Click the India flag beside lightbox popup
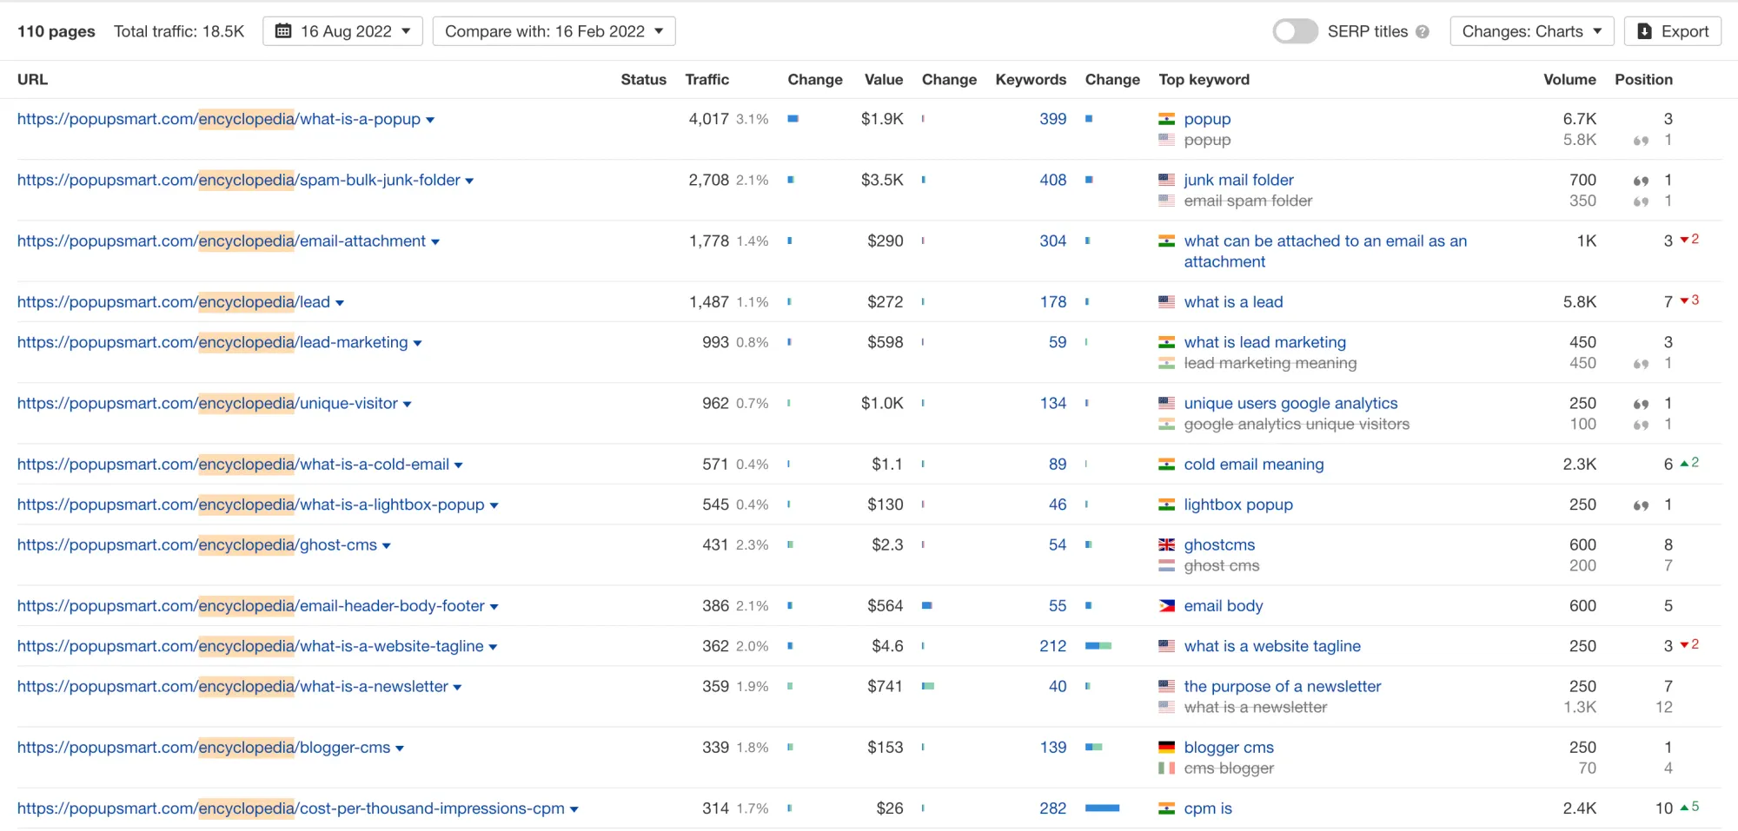 1166,505
